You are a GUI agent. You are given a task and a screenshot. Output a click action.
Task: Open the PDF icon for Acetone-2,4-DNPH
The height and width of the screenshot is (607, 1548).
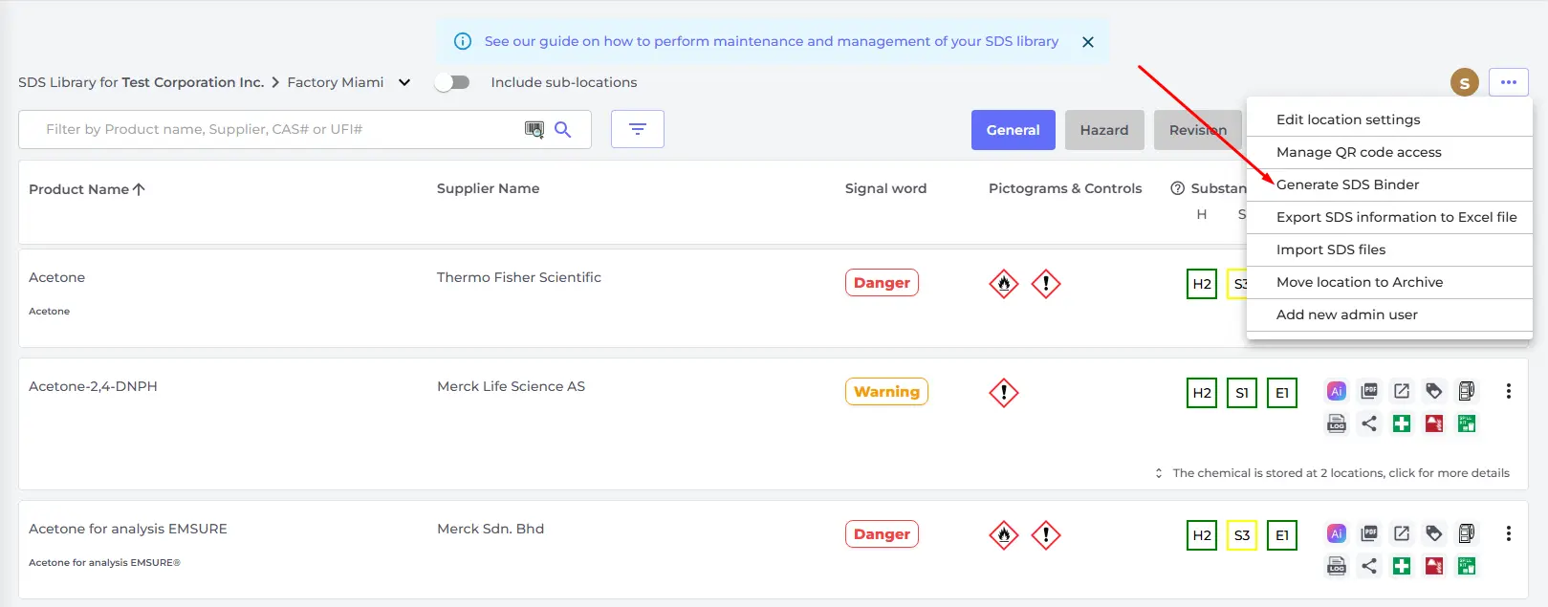[x=1369, y=391]
